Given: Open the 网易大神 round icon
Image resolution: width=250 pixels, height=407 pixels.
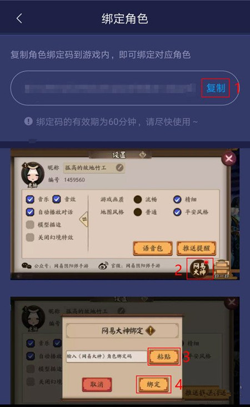Looking at the screenshot, I should pos(199,269).
